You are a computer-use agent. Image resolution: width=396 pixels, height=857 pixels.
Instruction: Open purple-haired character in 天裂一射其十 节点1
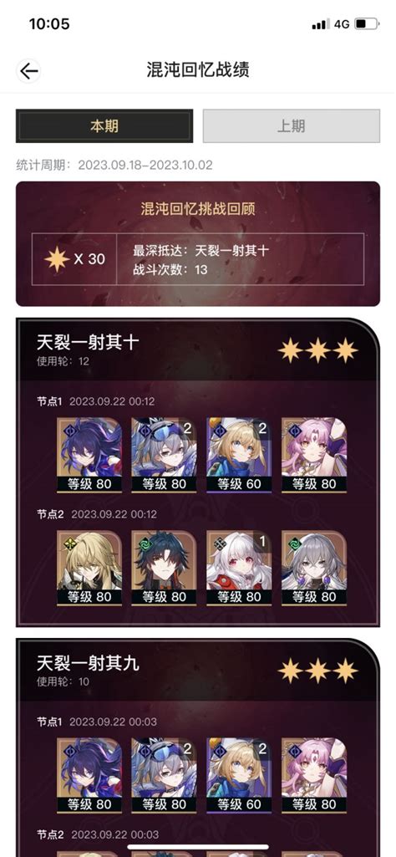coord(89,456)
